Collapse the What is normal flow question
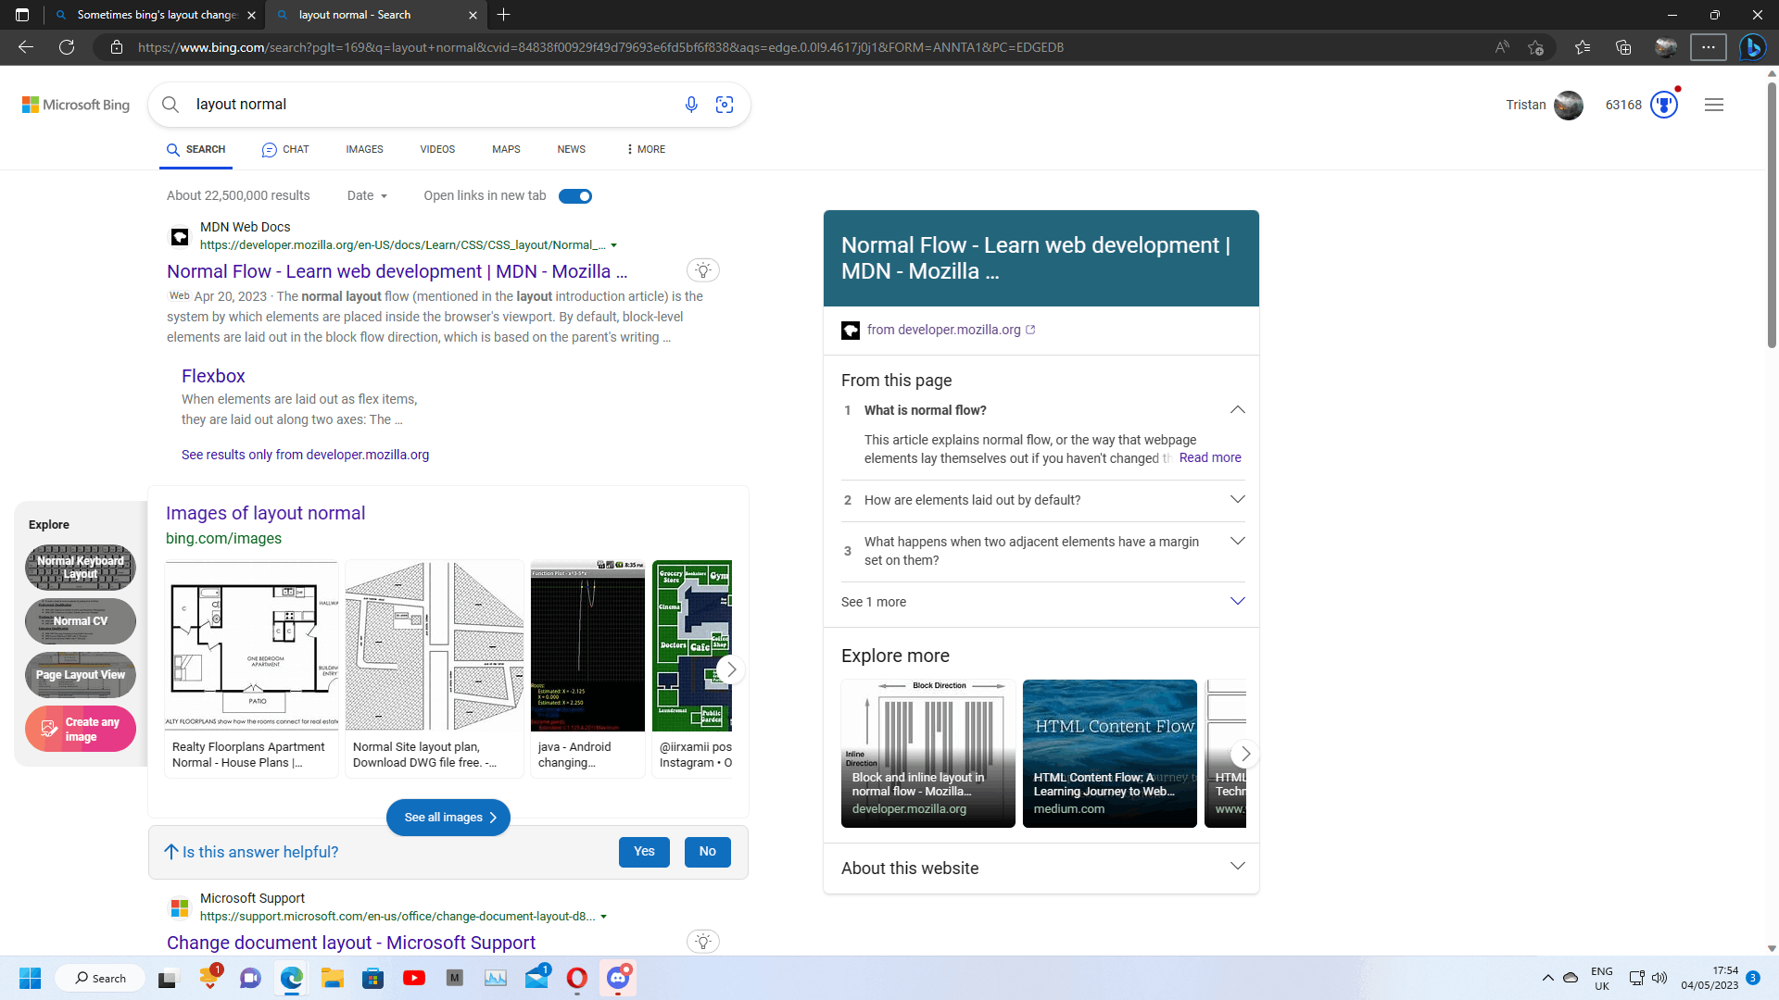This screenshot has width=1779, height=1000. click(1237, 410)
